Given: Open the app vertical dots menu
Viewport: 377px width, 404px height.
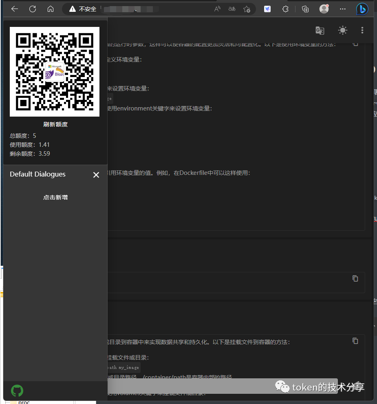Looking at the screenshot, I should pyautogui.click(x=362, y=31).
